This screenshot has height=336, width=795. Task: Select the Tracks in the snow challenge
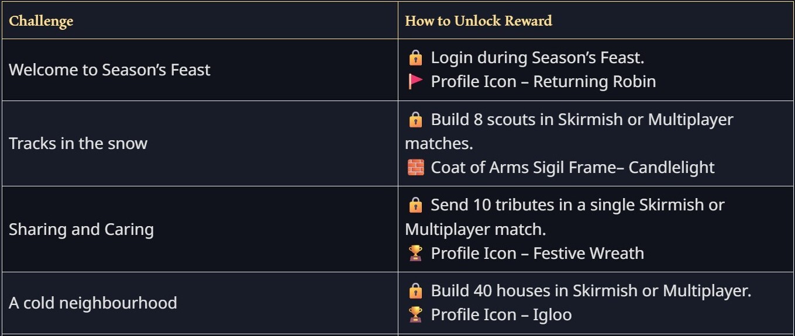click(78, 144)
